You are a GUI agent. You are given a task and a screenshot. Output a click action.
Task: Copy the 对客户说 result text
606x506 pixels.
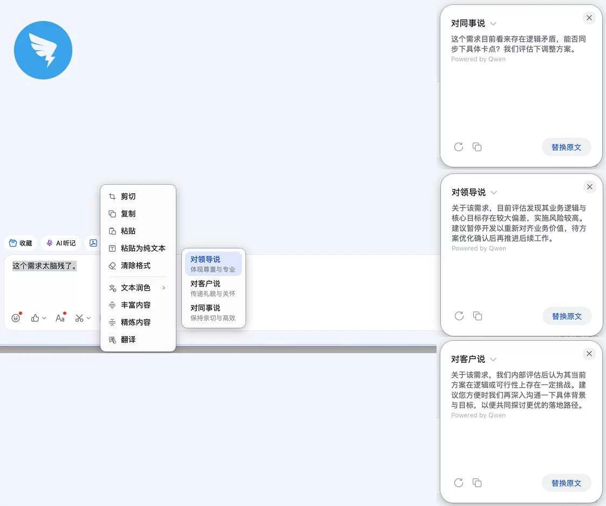[x=477, y=483]
